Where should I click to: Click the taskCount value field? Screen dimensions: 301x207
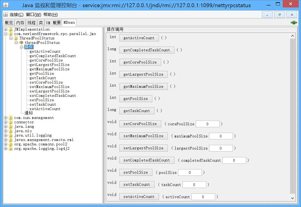(x=194, y=185)
